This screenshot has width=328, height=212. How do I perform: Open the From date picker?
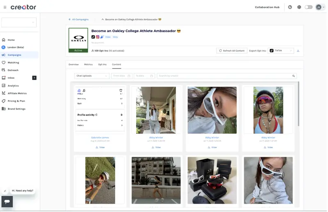point(122,76)
